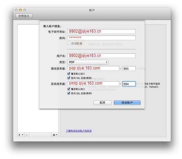
Task: Click the 添加帐户 button
Action: [x=127, y=103]
